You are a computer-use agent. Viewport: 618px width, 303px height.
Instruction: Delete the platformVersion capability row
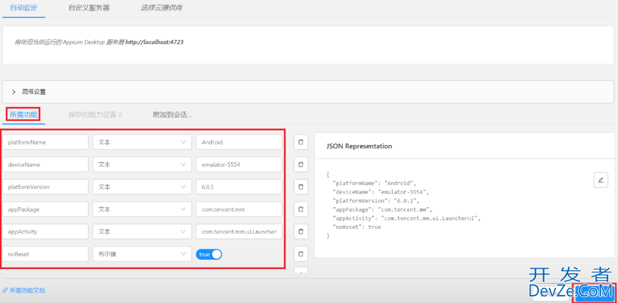(301, 187)
